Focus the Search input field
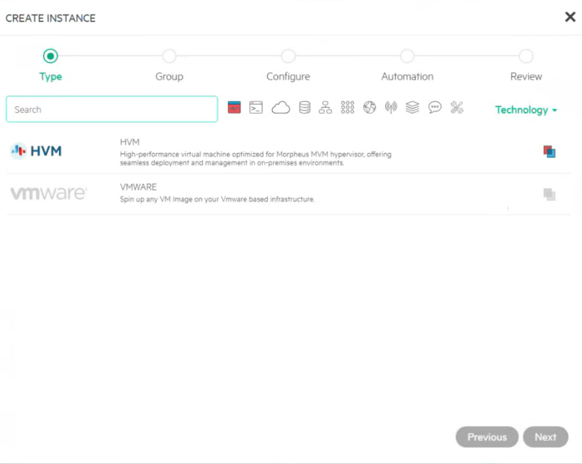 pyautogui.click(x=111, y=109)
